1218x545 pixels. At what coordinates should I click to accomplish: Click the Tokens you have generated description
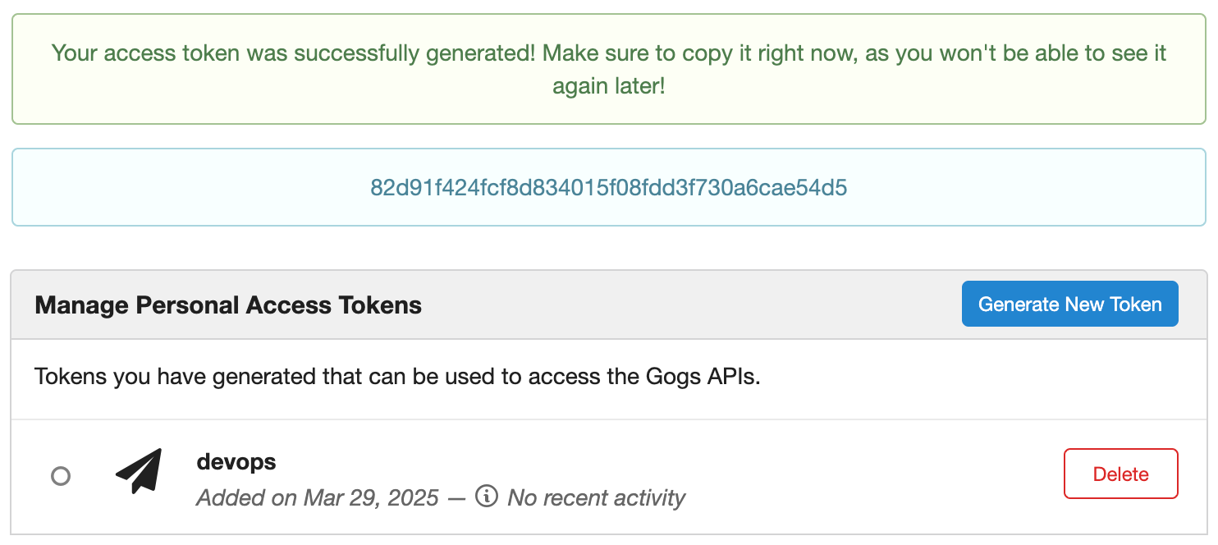coord(397,378)
